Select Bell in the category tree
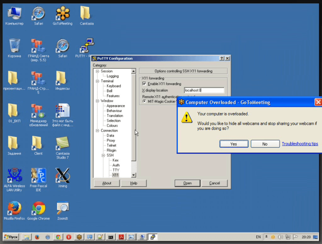This screenshot has width=322, height=244. tap(109, 91)
